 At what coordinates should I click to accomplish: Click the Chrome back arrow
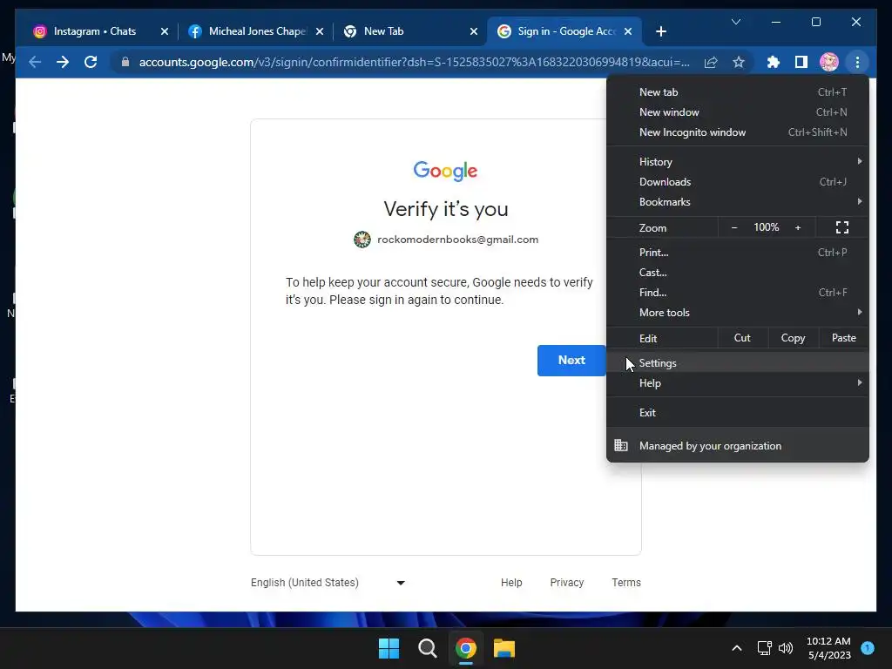click(x=35, y=62)
